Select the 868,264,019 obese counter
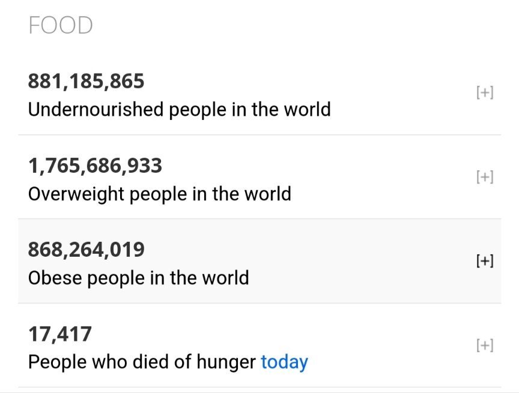The image size is (519, 393). 86,249
